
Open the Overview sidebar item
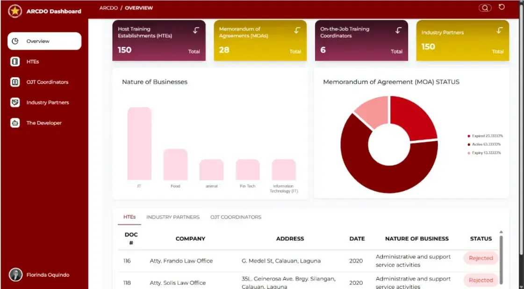pyautogui.click(x=44, y=41)
